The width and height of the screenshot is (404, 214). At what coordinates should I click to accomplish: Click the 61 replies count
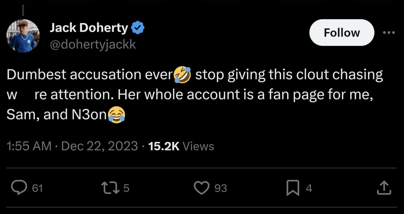(37, 188)
